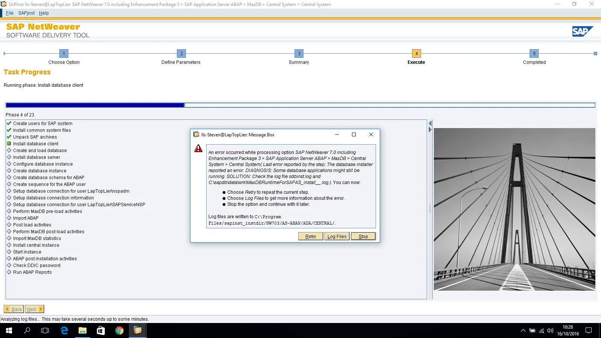Click diamond icon for Create database instance

coord(9,171)
